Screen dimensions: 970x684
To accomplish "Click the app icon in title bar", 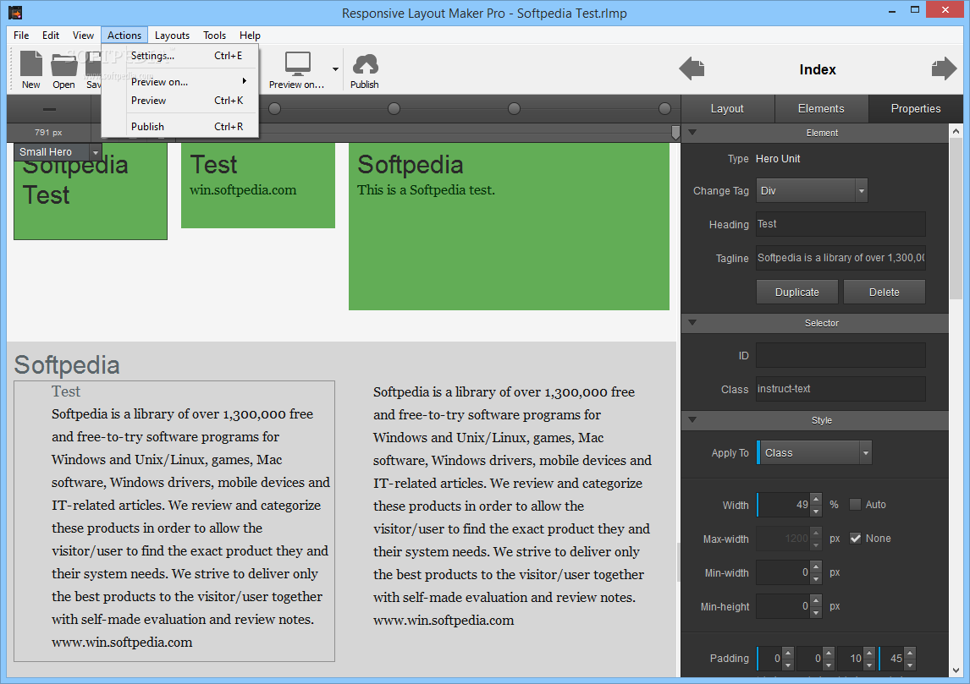I will 15,12.
